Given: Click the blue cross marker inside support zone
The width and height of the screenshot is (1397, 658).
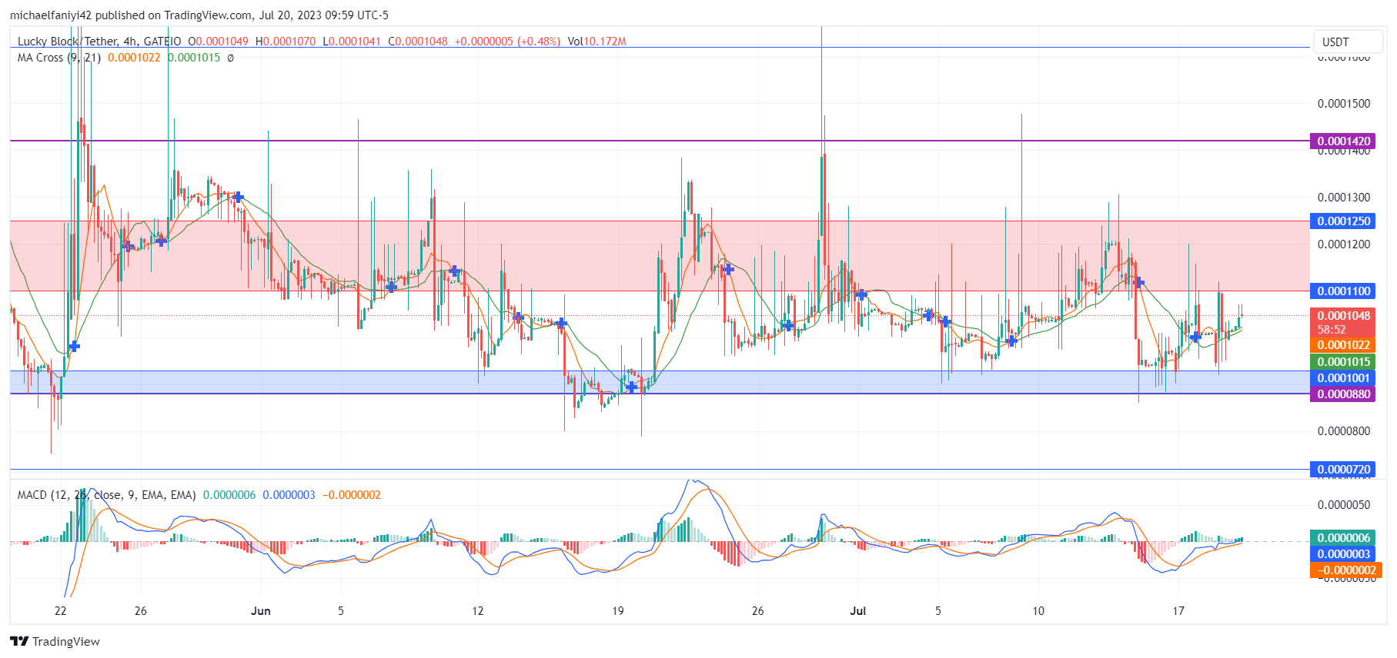Looking at the screenshot, I should [x=632, y=387].
